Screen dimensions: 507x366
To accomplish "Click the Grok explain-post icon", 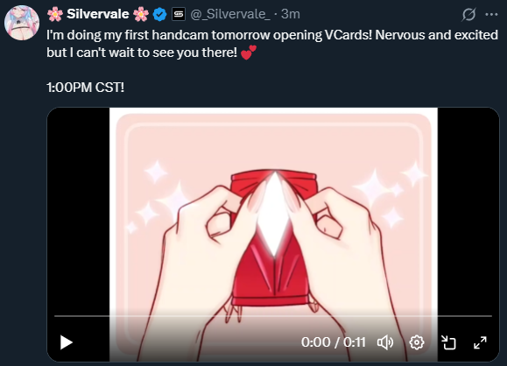I will point(468,15).
